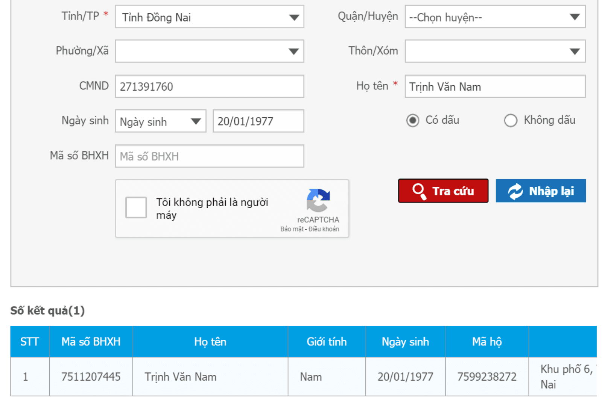602x401 pixels.
Task: Select the Có dấu radio button
Action: 413,120
